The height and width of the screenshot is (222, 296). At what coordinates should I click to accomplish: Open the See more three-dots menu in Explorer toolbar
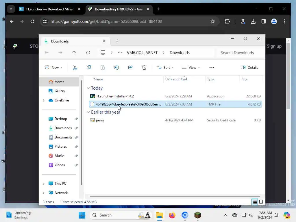pyautogui.click(x=212, y=68)
